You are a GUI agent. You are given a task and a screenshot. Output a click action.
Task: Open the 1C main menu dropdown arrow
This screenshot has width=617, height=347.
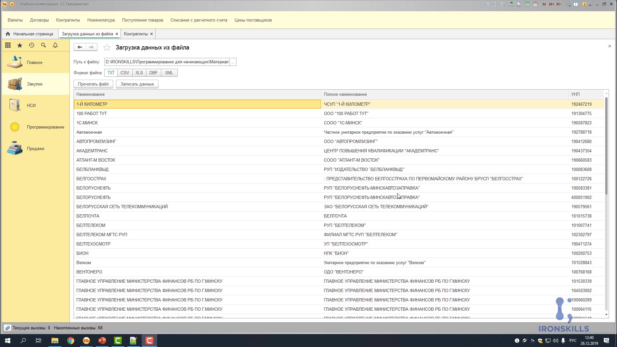tap(12, 4)
